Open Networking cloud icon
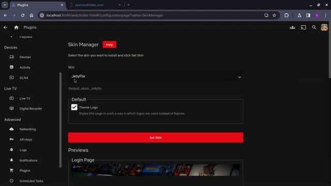Viewport: 331px width, 186px height. [11, 129]
